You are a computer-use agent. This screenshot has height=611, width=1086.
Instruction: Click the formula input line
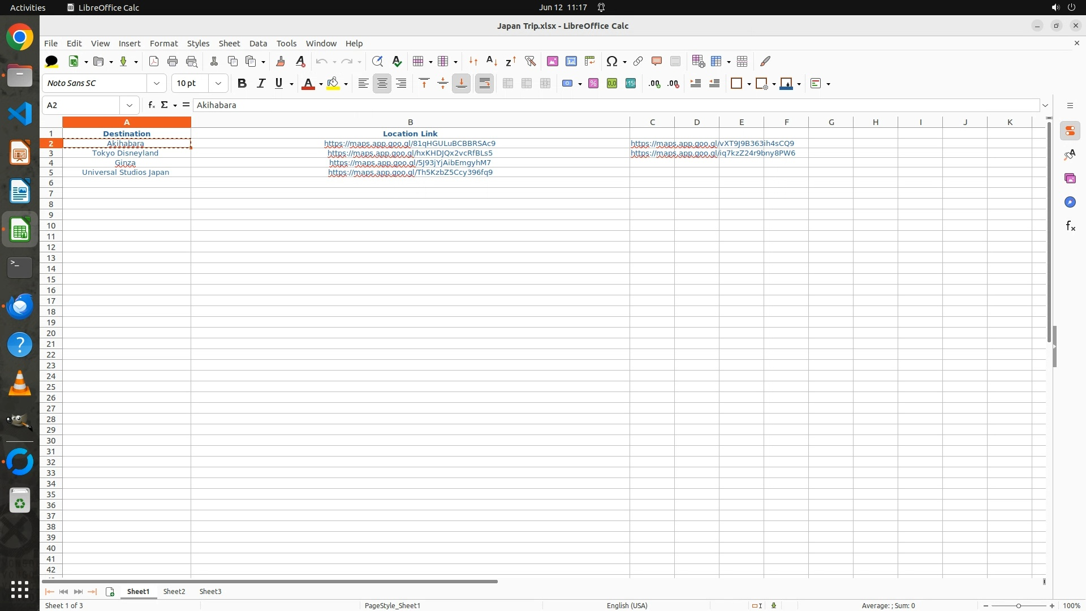click(x=617, y=105)
